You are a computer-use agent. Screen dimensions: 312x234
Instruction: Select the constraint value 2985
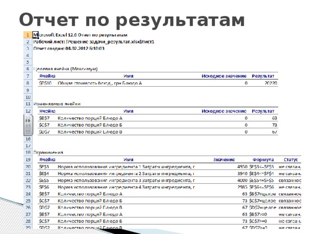tap(242, 187)
